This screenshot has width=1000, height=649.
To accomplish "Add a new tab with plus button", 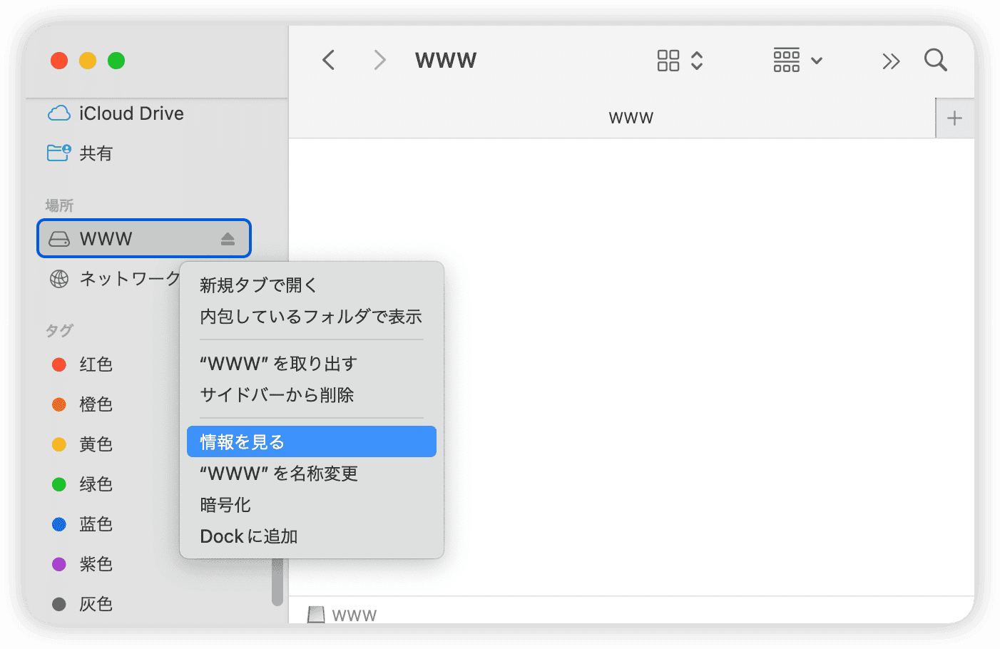I will pyautogui.click(x=954, y=118).
